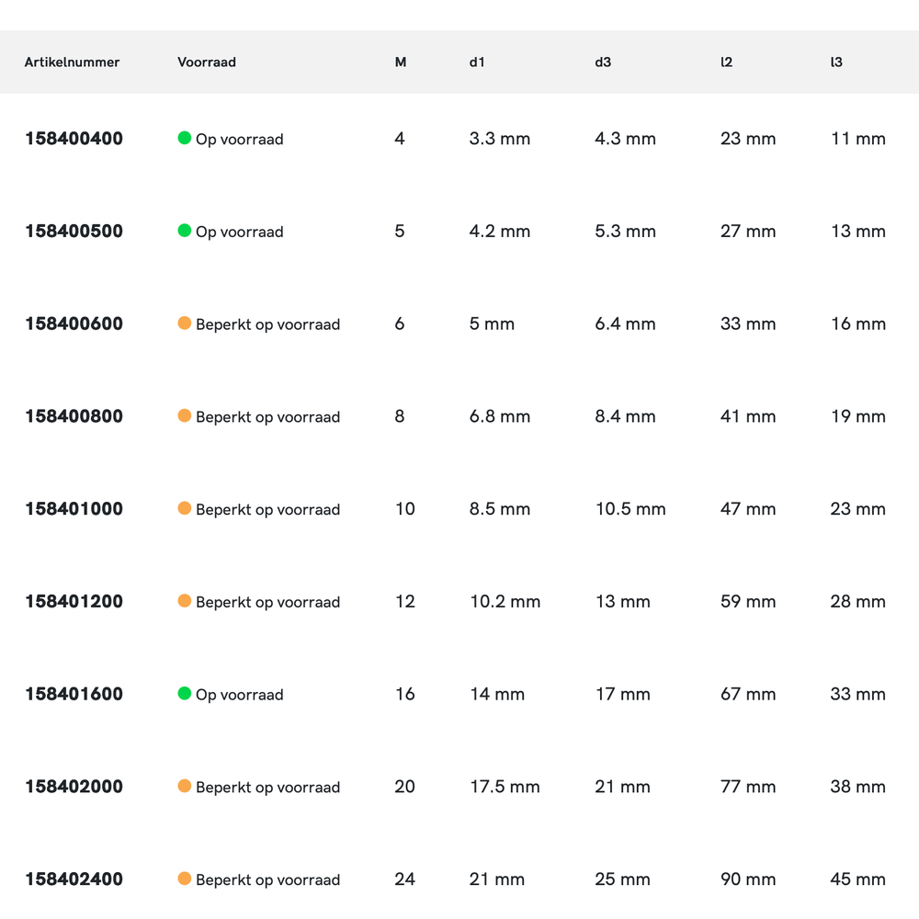919x919 pixels.
Task: Click green stock dot for 158400400
Action: point(184,139)
